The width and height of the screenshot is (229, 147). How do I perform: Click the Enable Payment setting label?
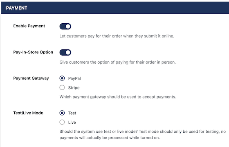[x=29, y=26]
